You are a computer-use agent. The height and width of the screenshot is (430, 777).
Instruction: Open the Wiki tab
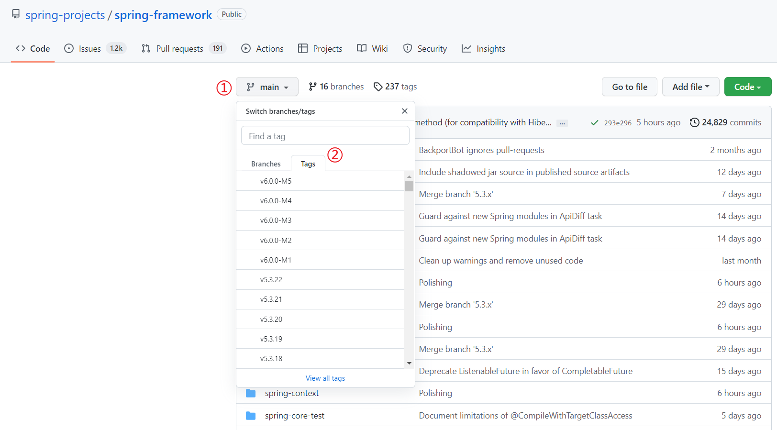(x=372, y=48)
